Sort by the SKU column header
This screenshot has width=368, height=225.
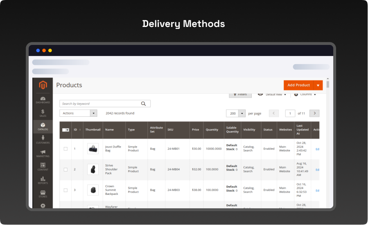[170, 130]
